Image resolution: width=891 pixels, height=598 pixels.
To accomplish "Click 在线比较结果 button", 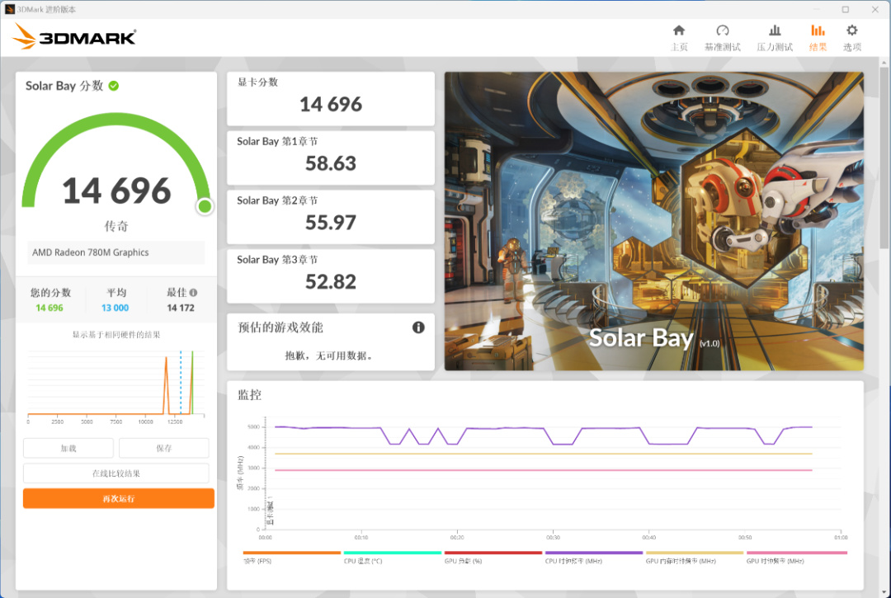I will pos(116,473).
